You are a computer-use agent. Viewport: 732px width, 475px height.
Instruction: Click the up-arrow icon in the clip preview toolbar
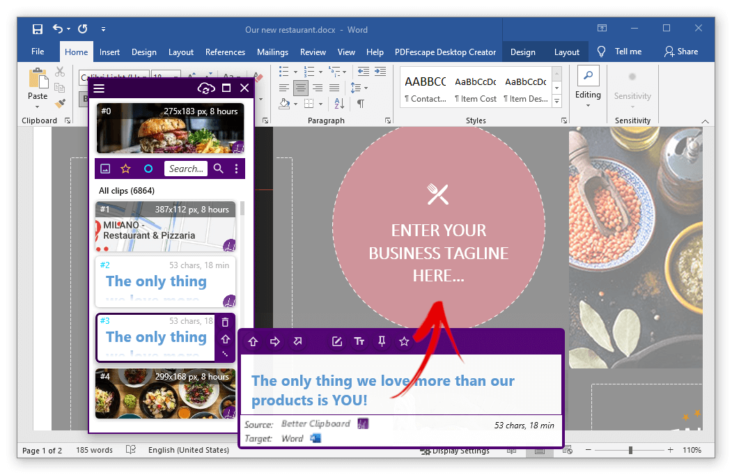(x=253, y=341)
